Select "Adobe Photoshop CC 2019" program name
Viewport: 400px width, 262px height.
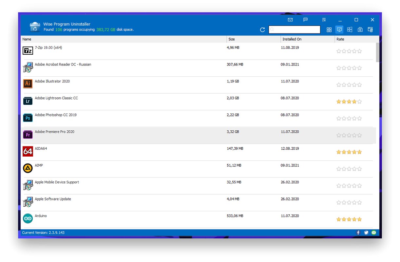(56, 115)
